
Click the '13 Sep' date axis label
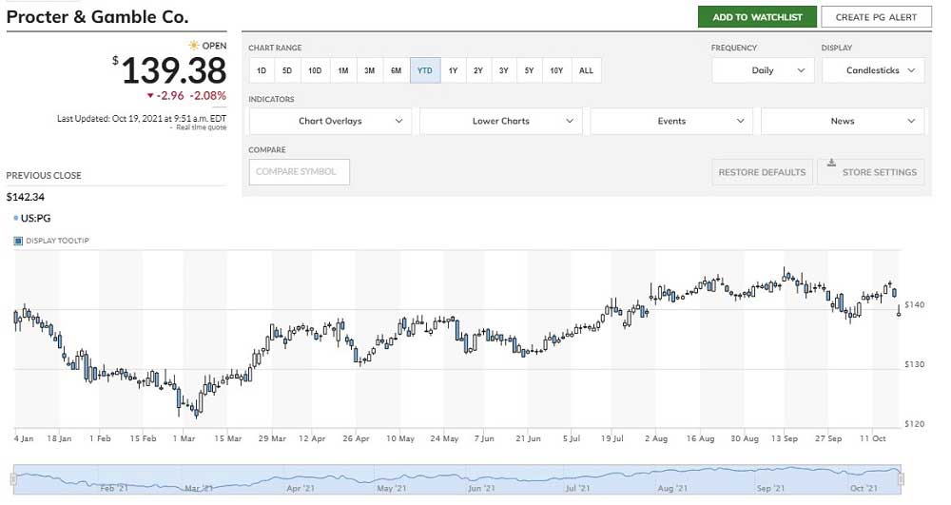tap(785, 438)
